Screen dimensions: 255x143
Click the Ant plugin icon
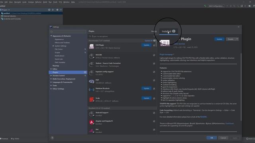92,131
